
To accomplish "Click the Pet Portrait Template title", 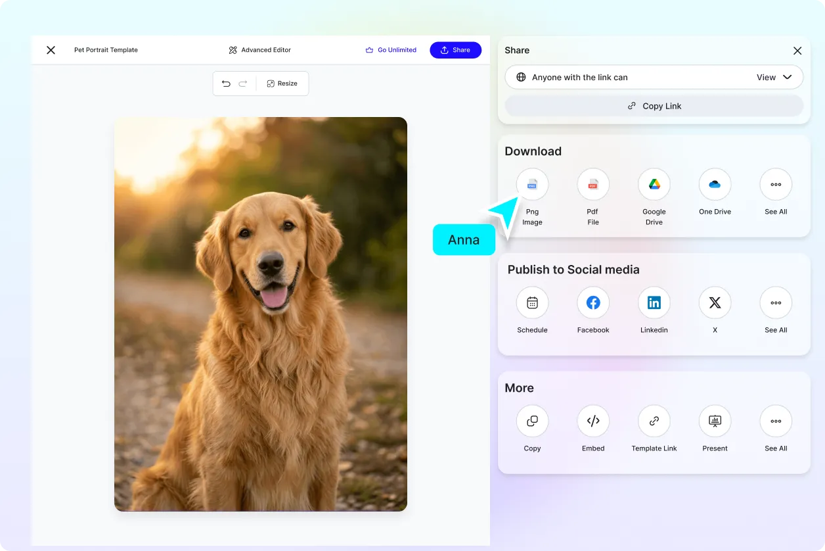I will 106,50.
